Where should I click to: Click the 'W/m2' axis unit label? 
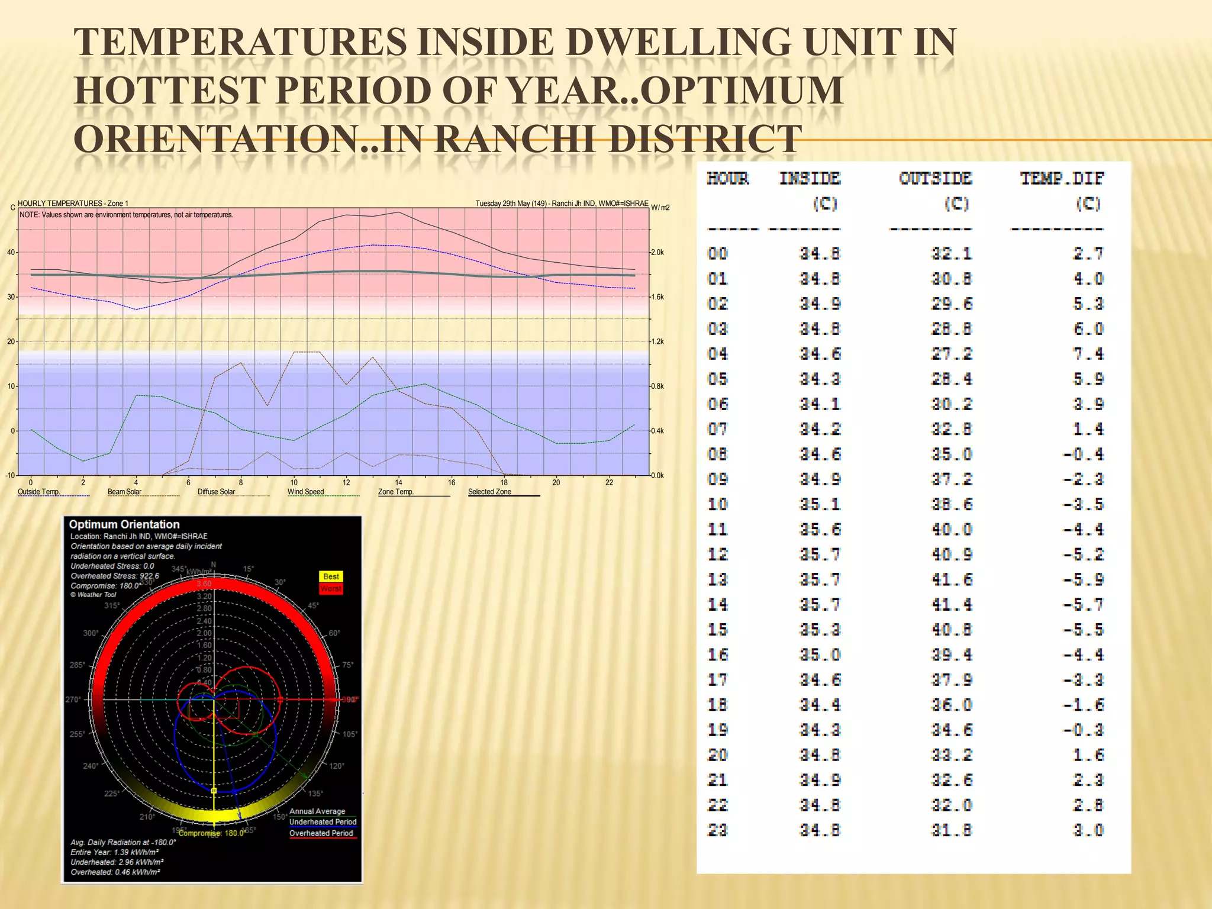[660, 208]
